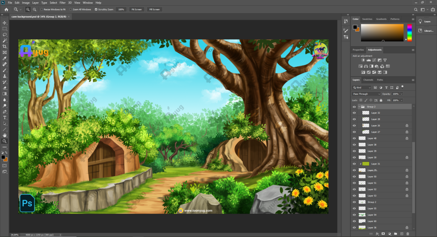Image resolution: width=437 pixels, height=237 pixels.
Task: Close the cave background.psd document tab
Action: [x=69, y=16]
